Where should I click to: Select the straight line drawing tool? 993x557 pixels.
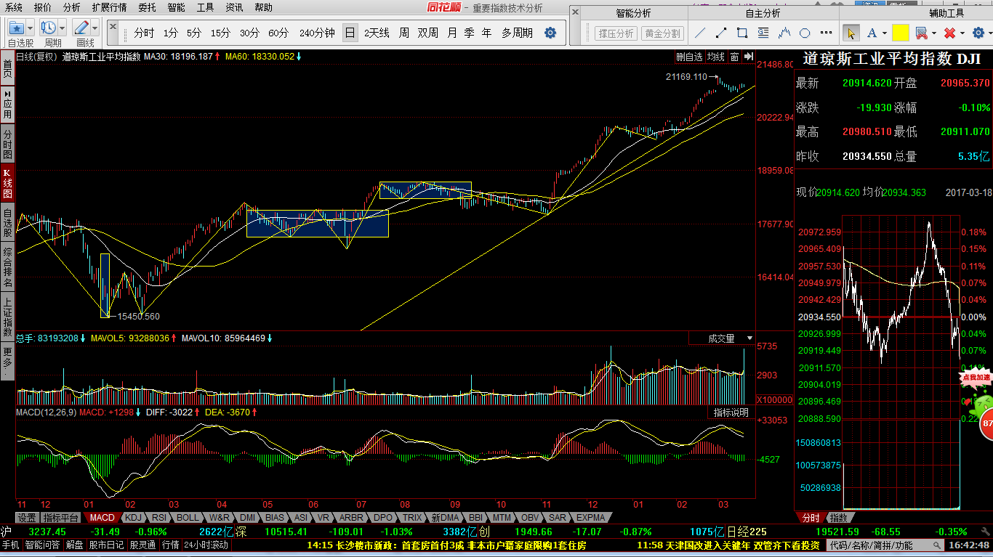coord(700,33)
